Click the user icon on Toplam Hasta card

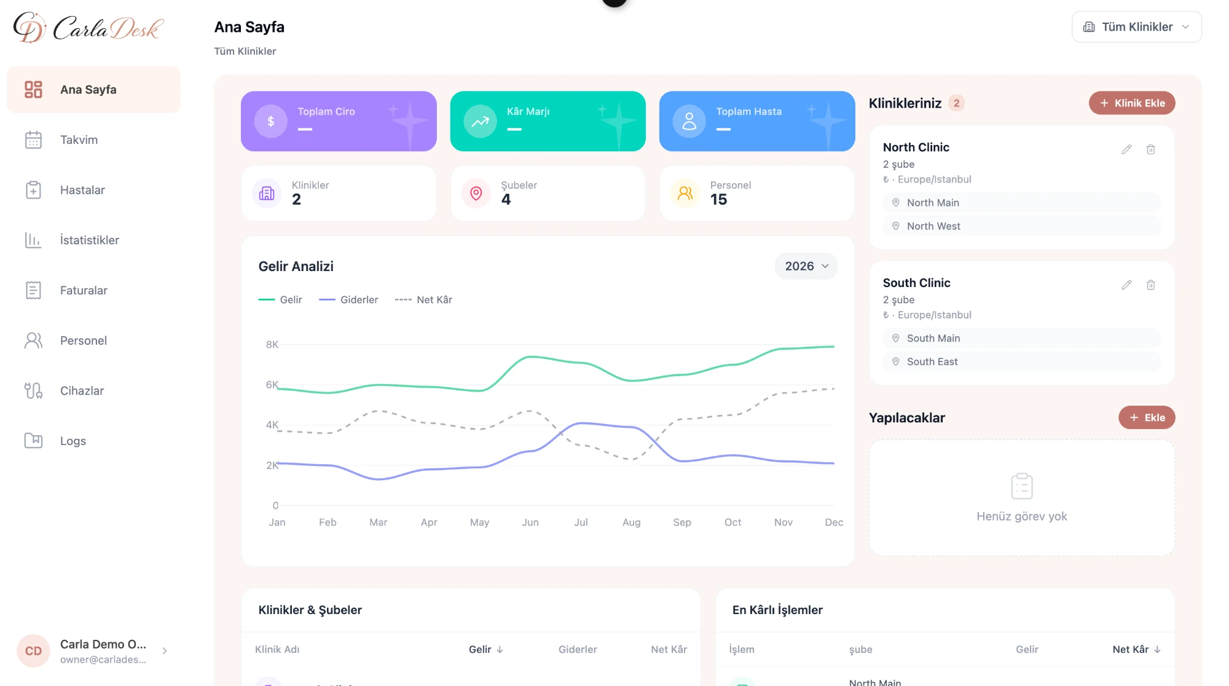(x=689, y=122)
